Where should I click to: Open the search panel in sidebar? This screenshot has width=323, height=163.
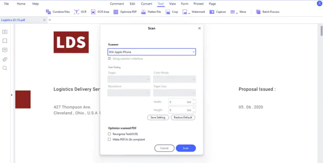[x=5, y=68]
